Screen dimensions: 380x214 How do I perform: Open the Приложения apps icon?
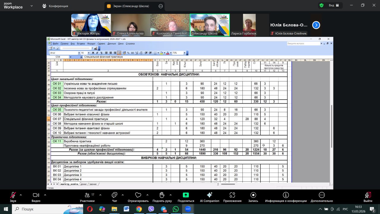click(x=232, y=195)
